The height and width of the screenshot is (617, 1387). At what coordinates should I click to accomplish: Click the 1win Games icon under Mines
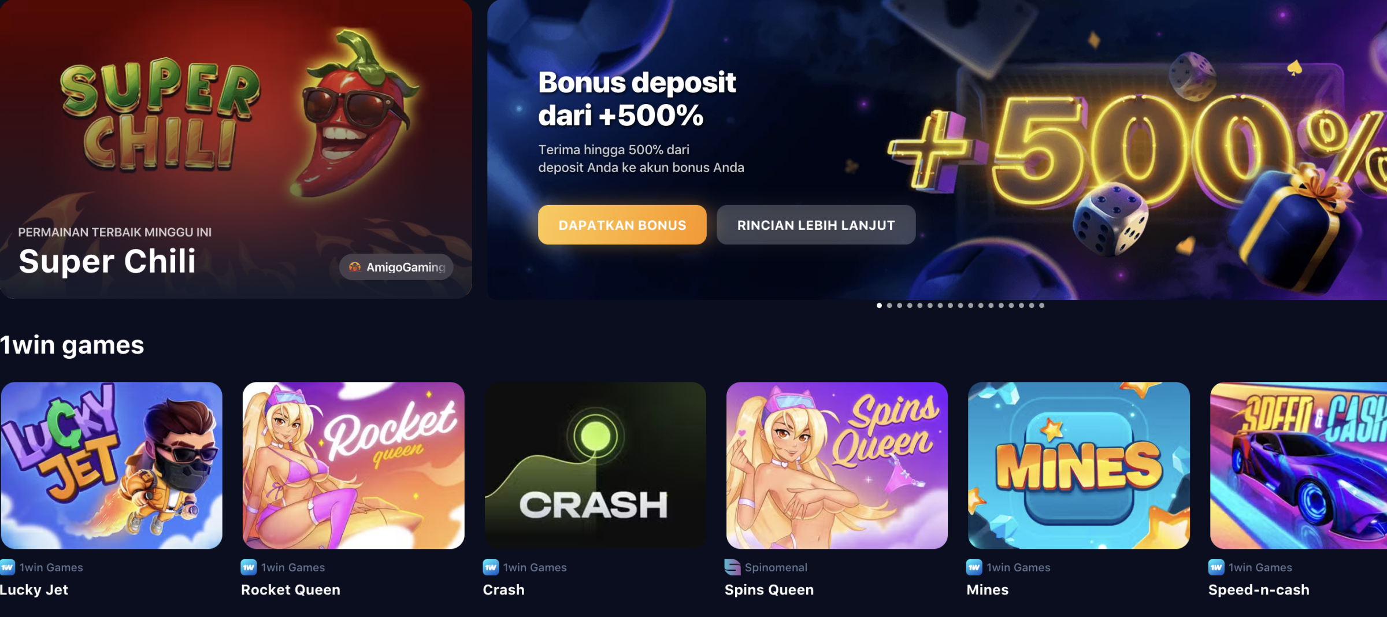click(974, 567)
